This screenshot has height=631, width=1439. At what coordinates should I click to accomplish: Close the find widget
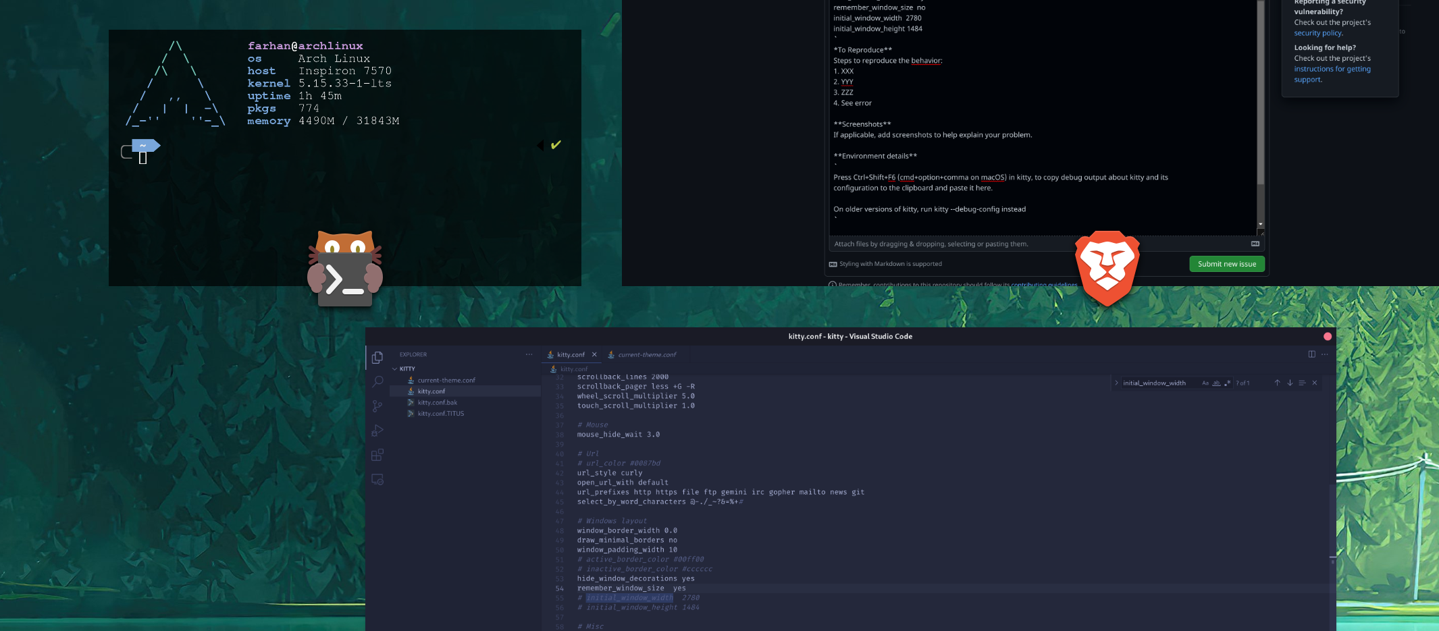tap(1315, 383)
